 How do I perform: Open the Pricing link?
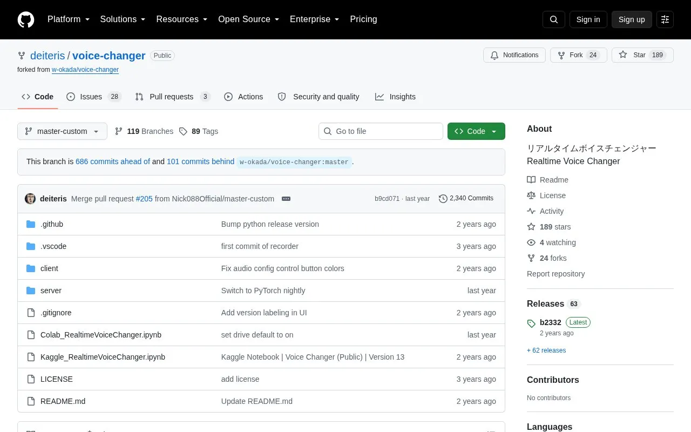tap(363, 19)
